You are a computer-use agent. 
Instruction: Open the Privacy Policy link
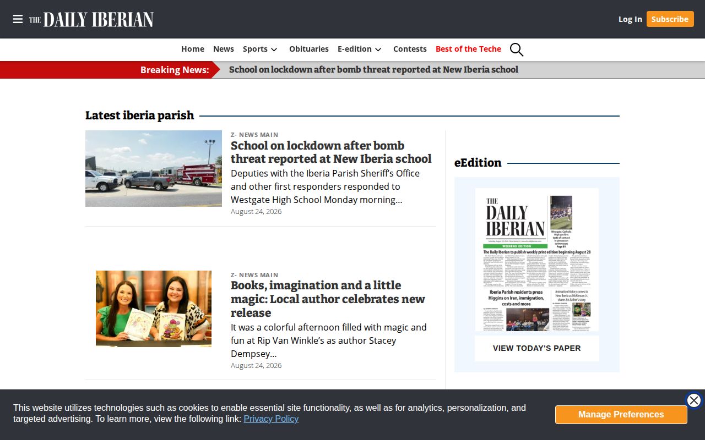click(x=271, y=419)
